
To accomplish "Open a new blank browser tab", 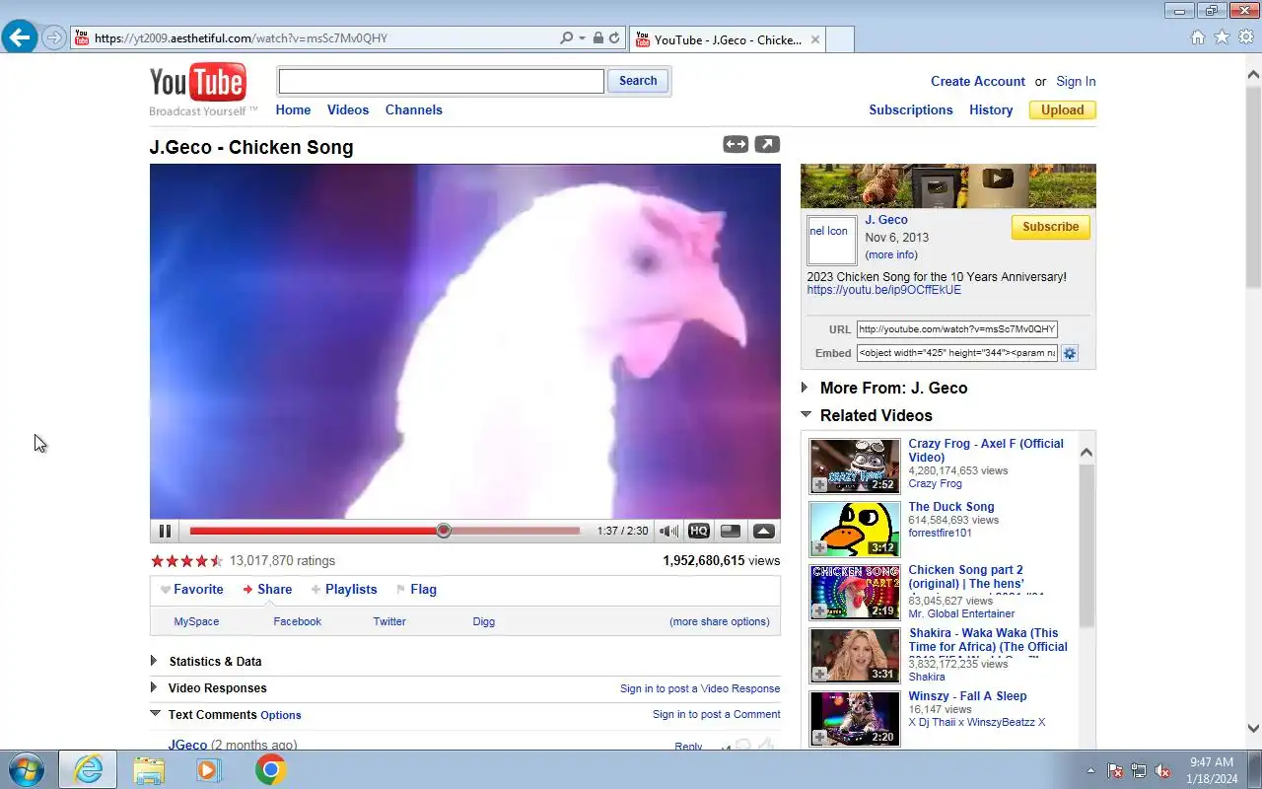I will pyautogui.click(x=839, y=39).
